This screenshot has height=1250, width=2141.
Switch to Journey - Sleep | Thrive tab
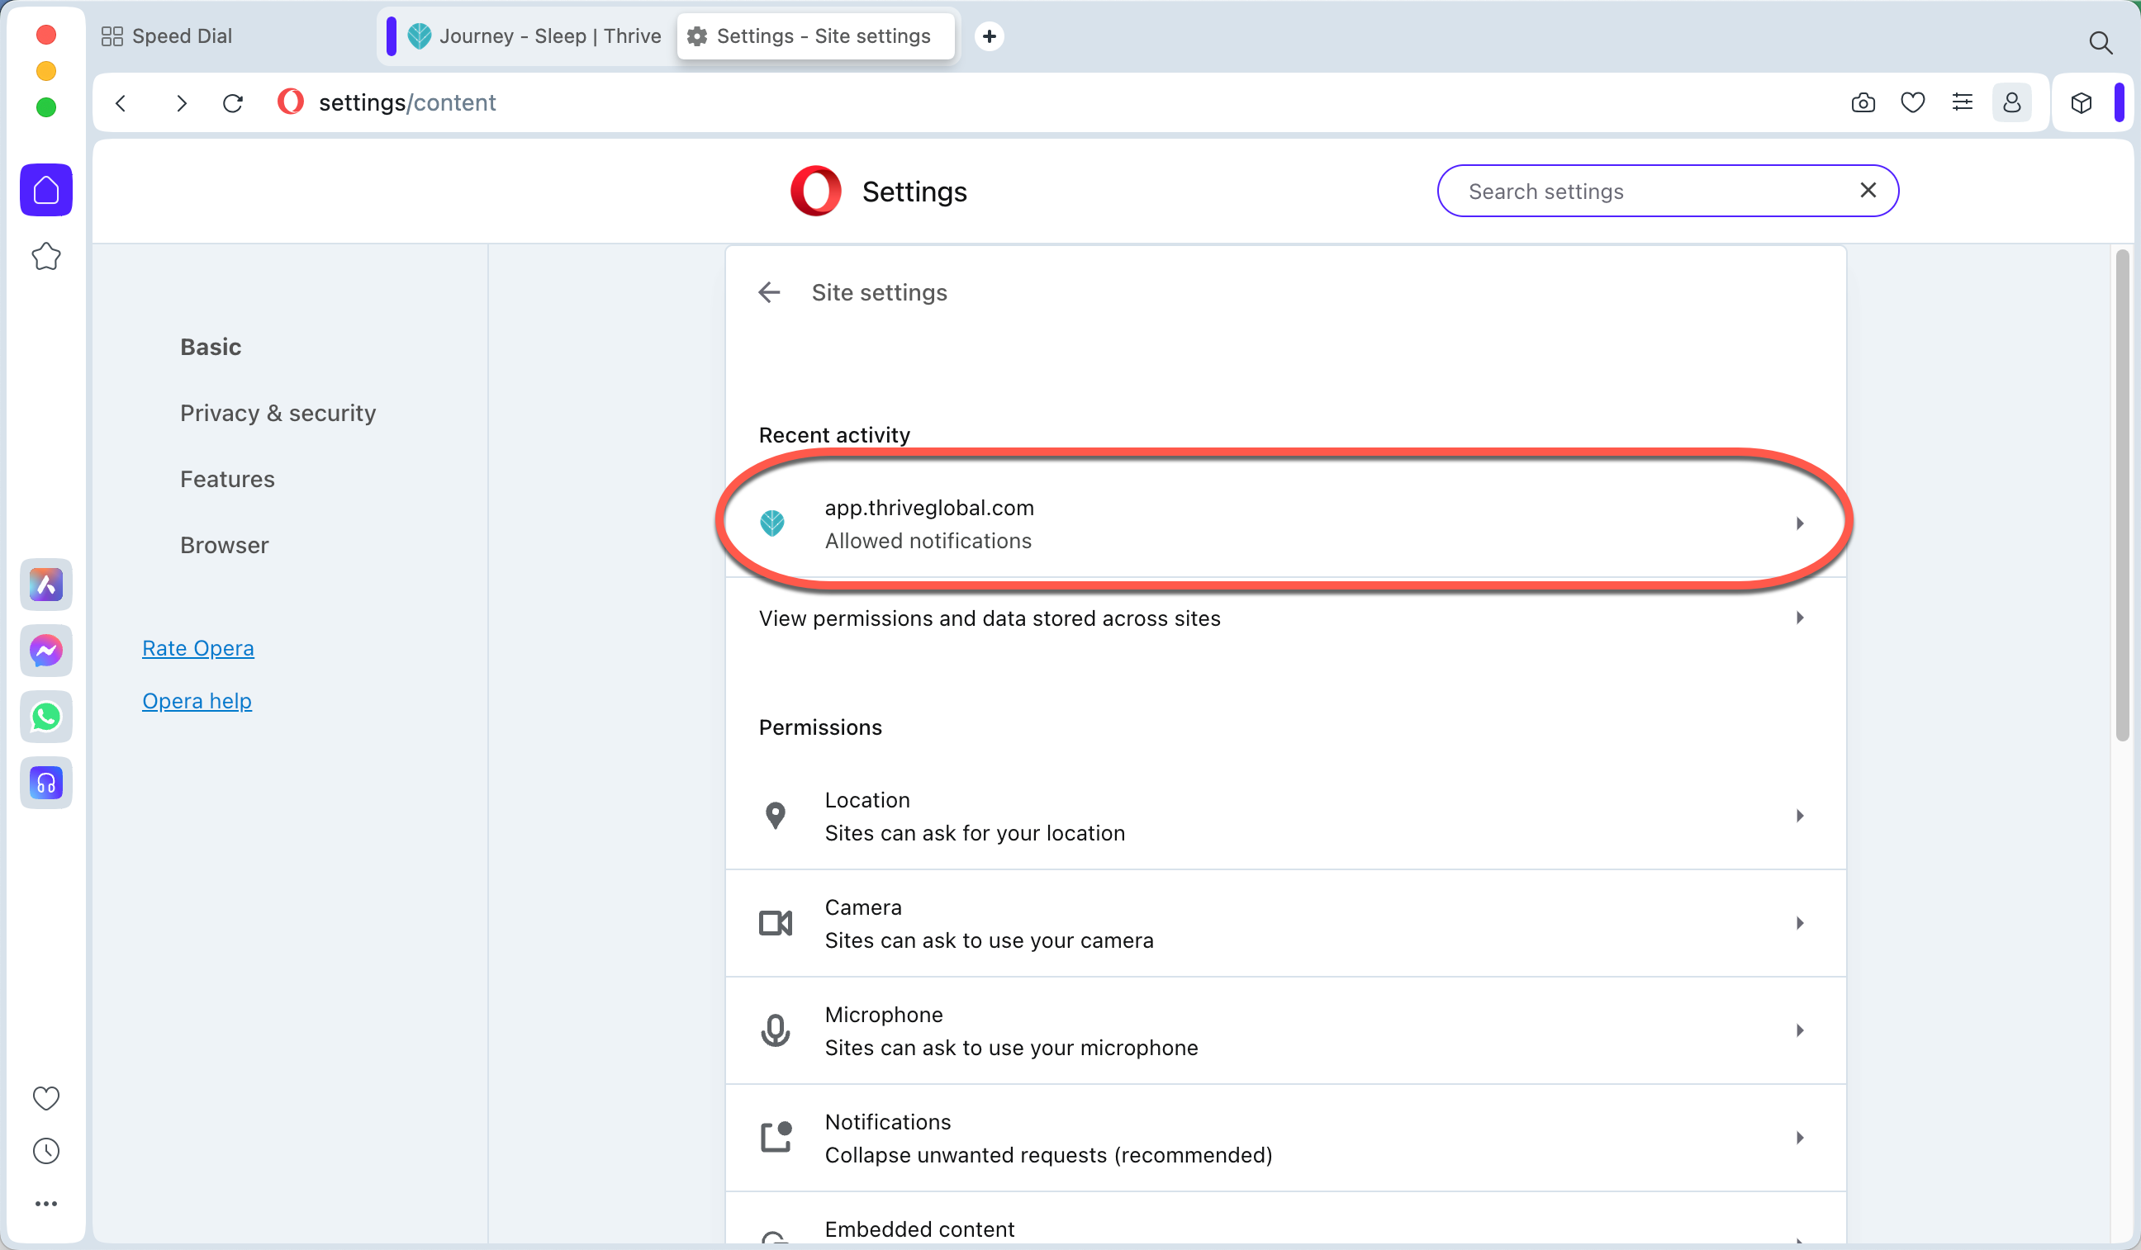click(x=535, y=36)
